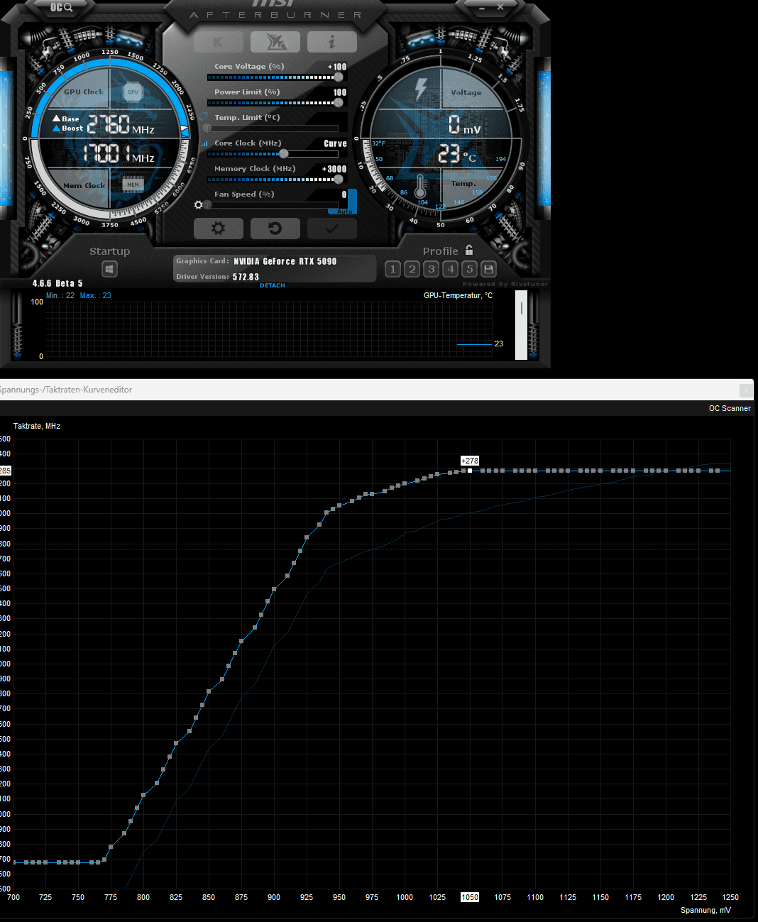The image size is (758, 922).
Task: Open Afterburner settings gear button
Action: pos(219,229)
